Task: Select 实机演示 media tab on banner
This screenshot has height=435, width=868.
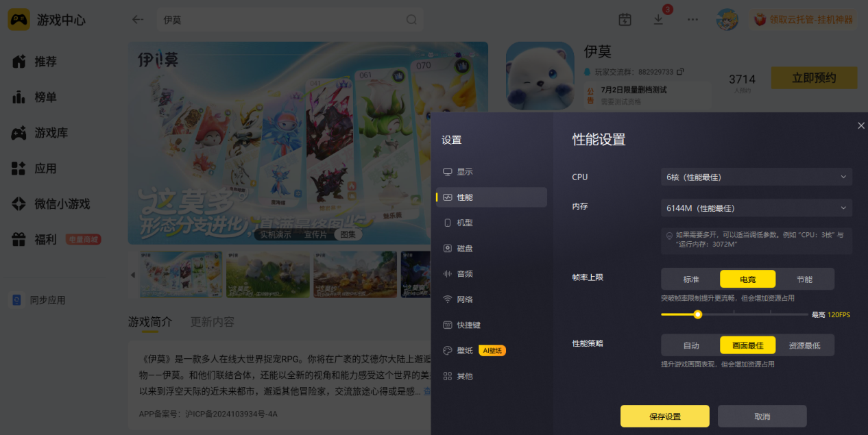Action: coord(275,234)
